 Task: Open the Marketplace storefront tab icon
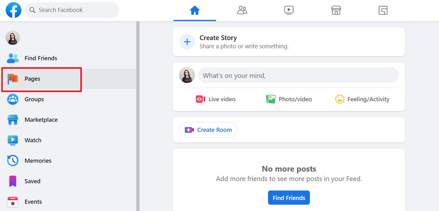[336, 10]
